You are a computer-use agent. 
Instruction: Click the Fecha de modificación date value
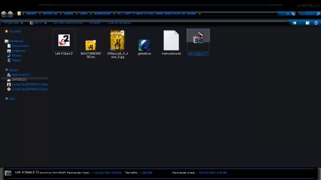tap(107, 172)
